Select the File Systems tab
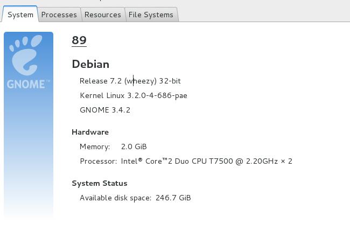 coord(151,15)
